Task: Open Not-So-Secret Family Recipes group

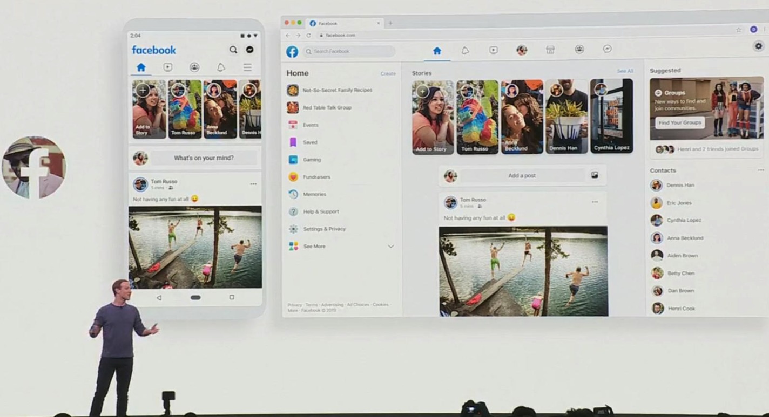Action: 329,90
